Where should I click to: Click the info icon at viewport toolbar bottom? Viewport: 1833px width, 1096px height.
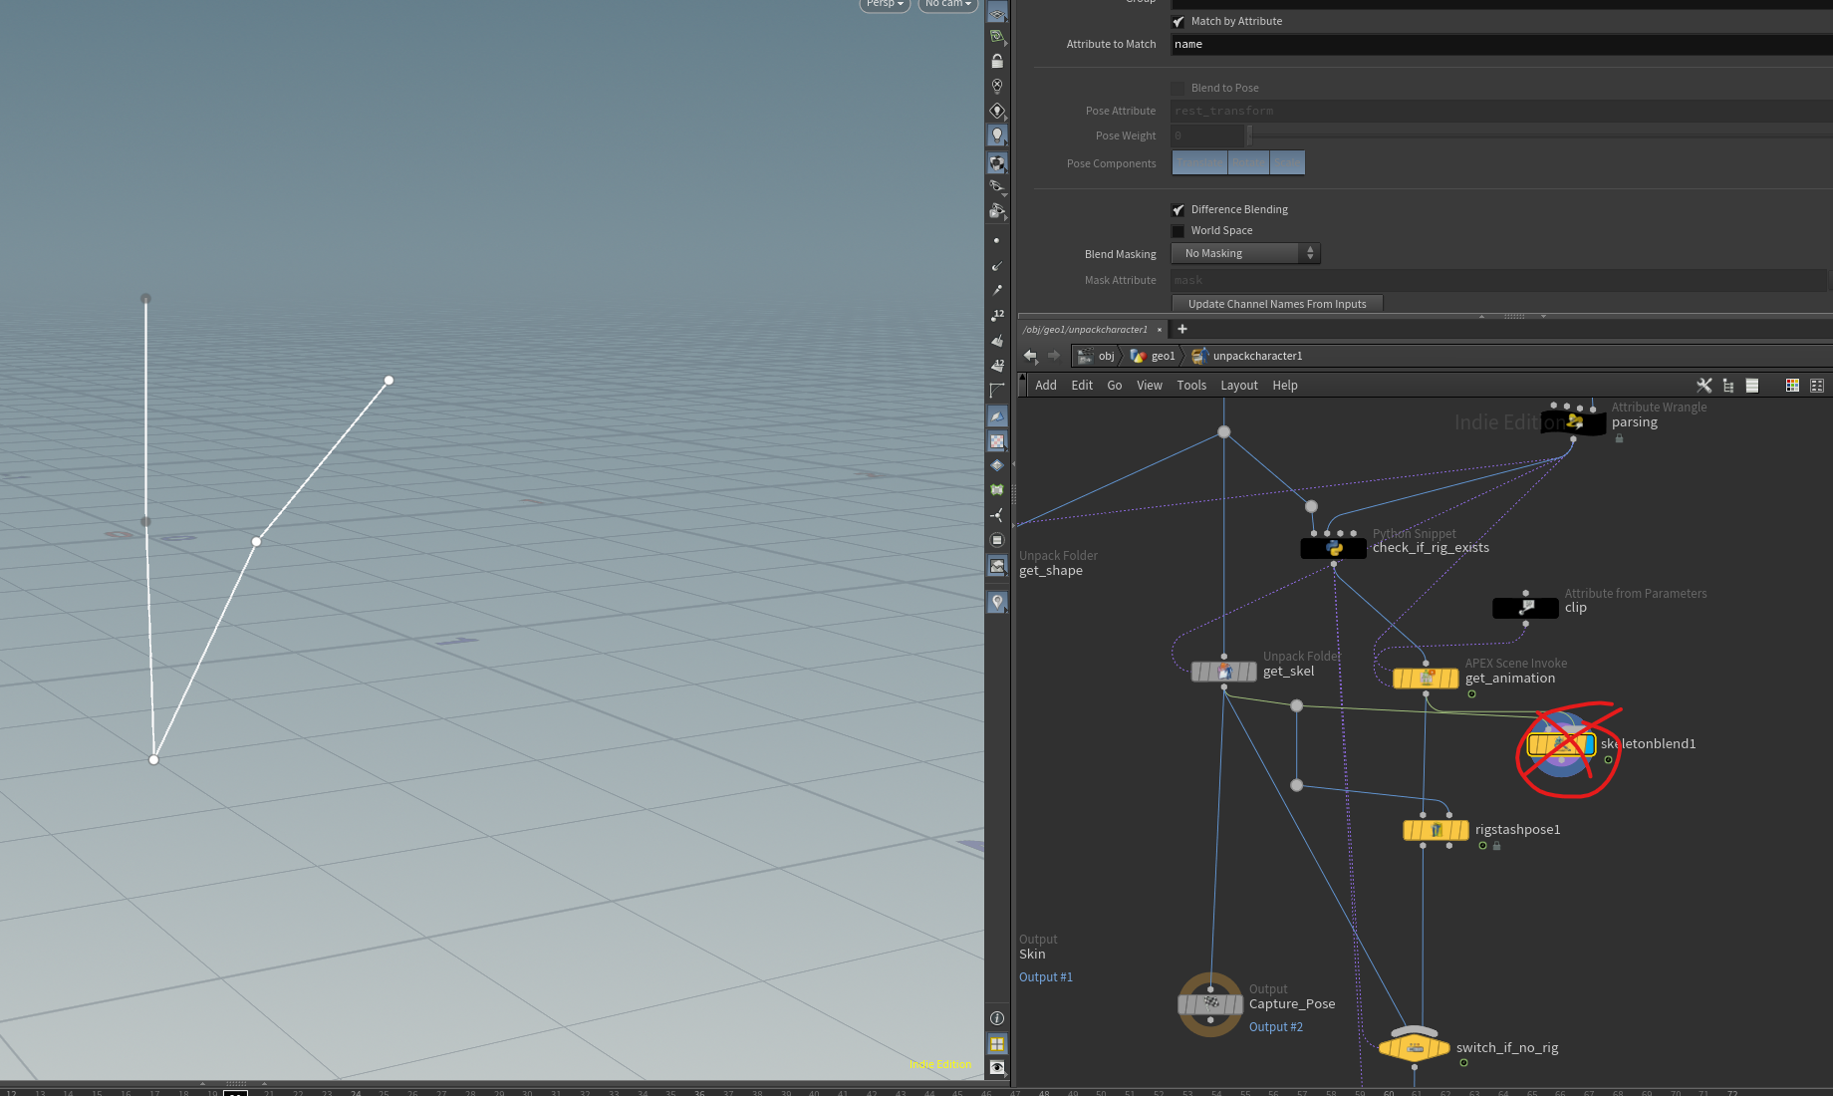(996, 1018)
